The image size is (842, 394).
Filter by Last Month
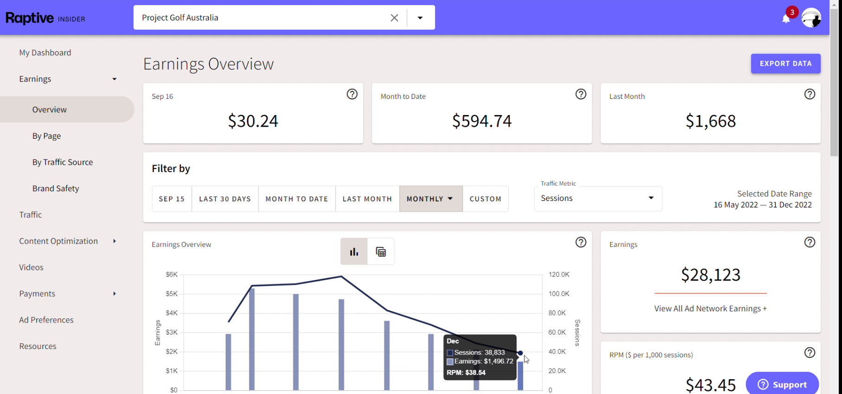(368, 199)
